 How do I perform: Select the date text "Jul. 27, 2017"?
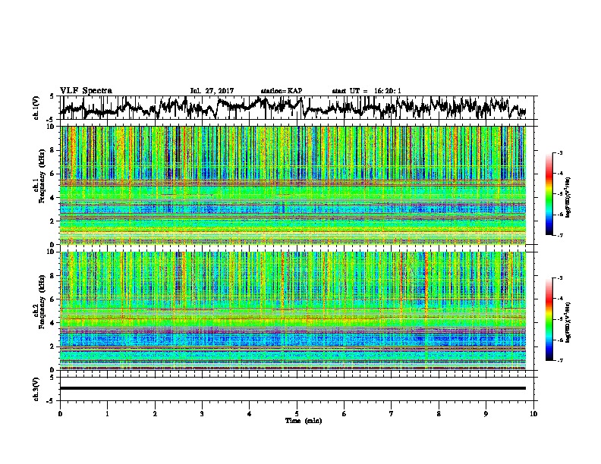pos(212,91)
